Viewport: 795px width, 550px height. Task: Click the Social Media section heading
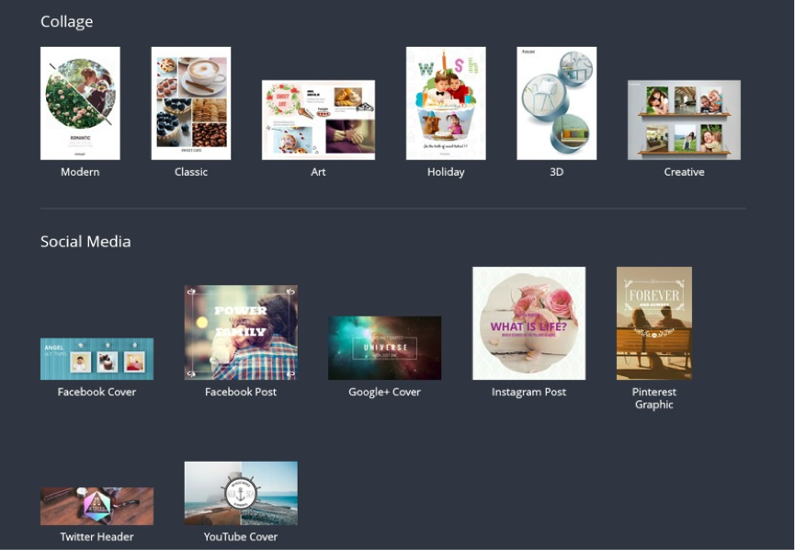(85, 242)
